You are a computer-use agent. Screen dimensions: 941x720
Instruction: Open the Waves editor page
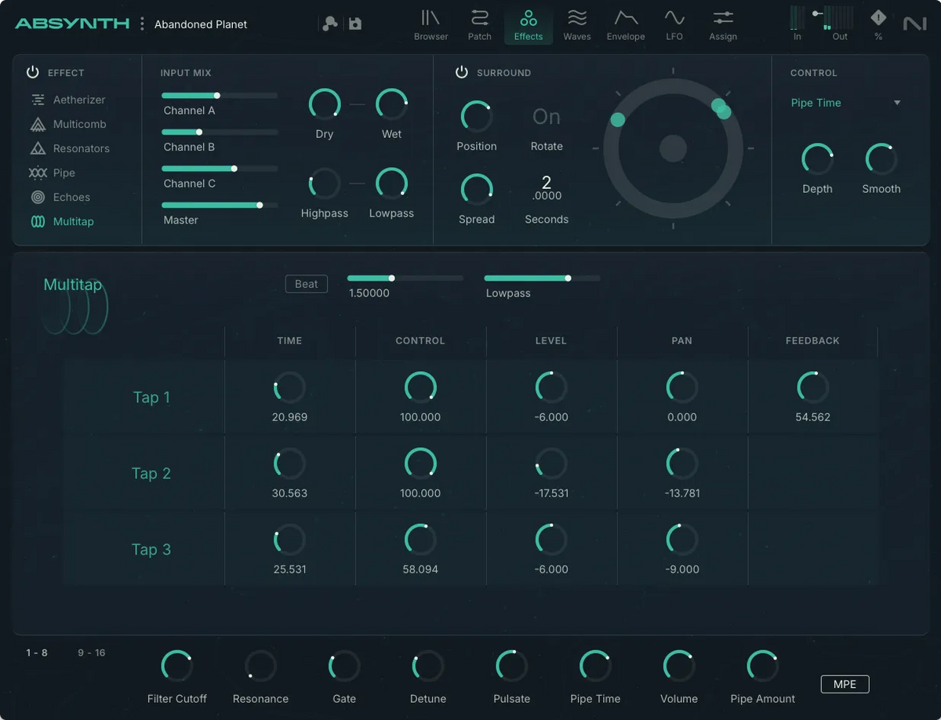point(577,24)
